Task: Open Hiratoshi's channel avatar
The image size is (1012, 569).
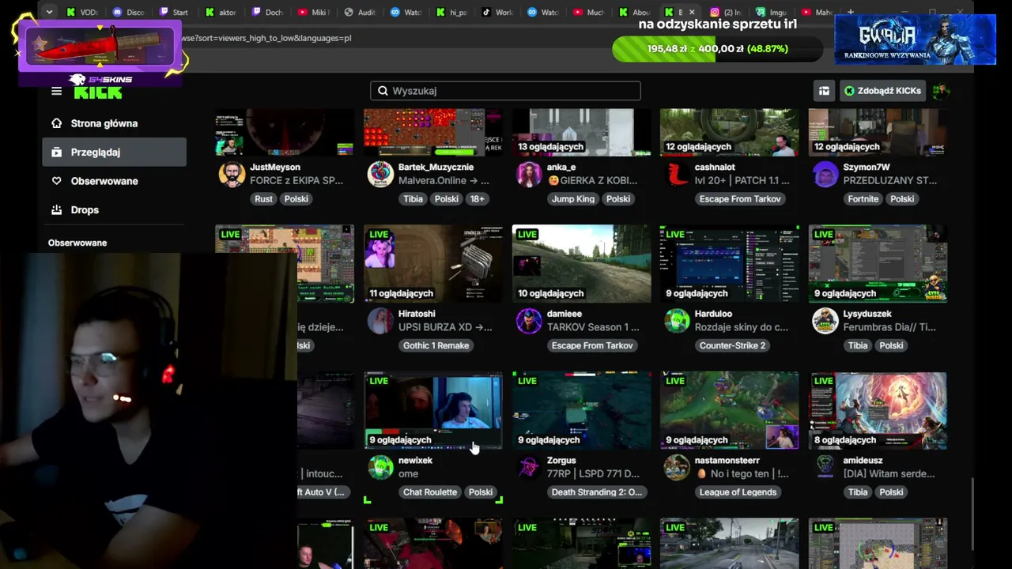Action: pos(380,320)
